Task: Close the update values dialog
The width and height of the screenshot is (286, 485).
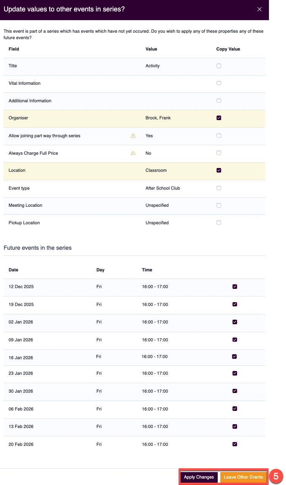Action: click(259, 10)
